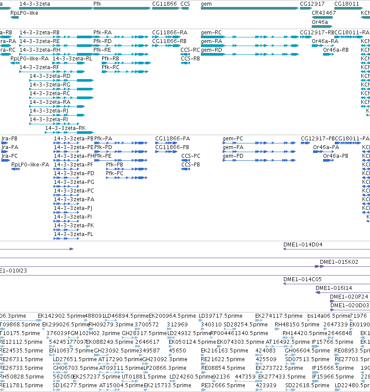Open EST EK200964.5prime
The height and width of the screenshot is (392, 370).
pyautogui.click(x=172, y=316)
